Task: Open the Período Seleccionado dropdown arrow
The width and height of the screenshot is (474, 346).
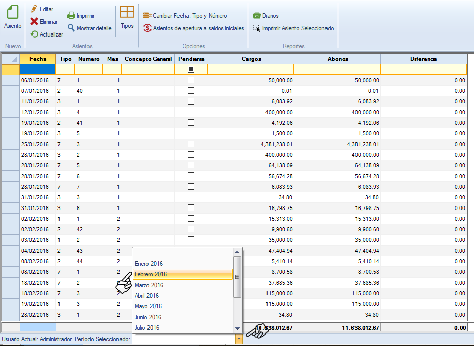Action: pos(239,339)
